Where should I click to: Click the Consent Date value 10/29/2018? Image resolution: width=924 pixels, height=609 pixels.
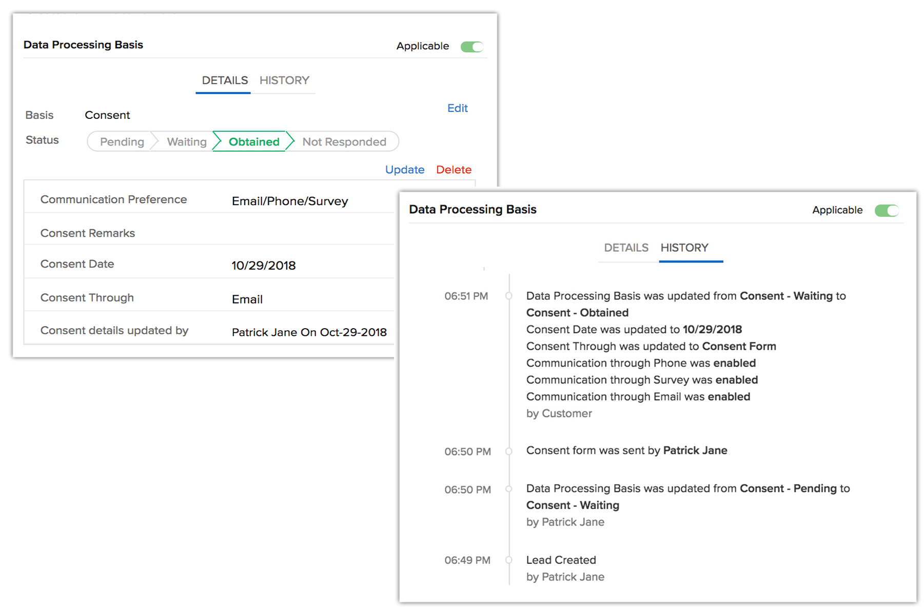[x=263, y=266]
